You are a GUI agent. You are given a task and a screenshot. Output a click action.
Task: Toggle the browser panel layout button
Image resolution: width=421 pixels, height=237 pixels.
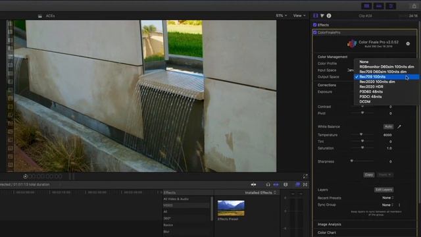(367, 6)
